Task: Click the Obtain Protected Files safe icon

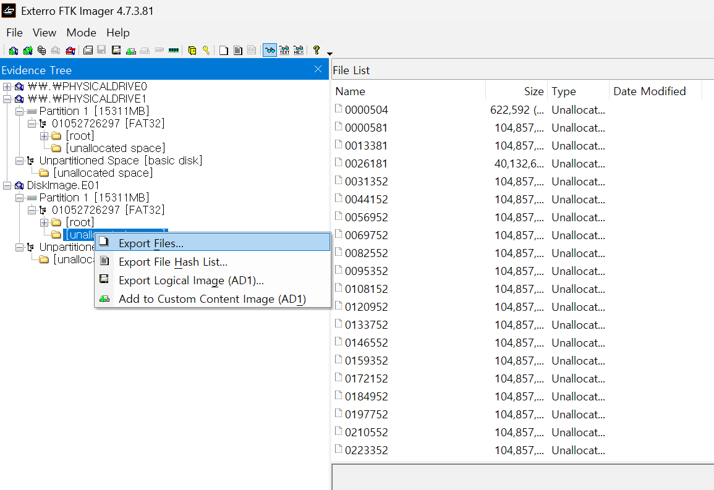Action: [x=192, y=51]
